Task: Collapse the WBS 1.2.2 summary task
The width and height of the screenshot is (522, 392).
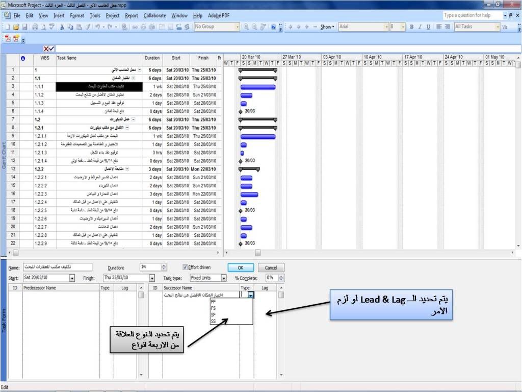Action: 127,169
